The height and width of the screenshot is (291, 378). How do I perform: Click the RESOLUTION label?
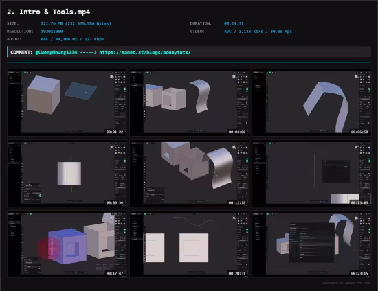point(20,32)
